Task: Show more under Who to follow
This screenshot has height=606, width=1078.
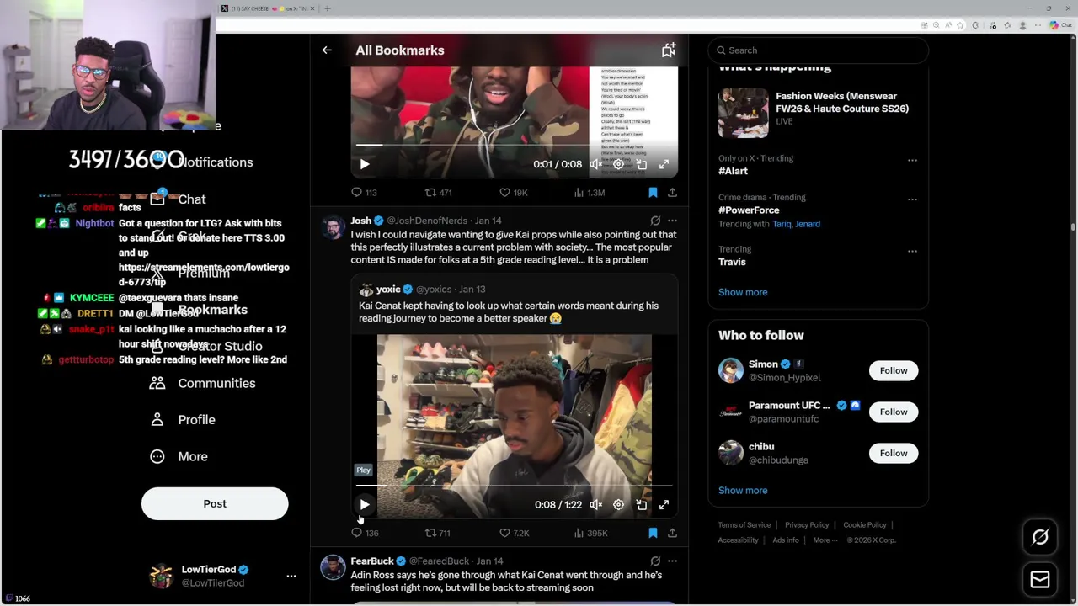Action: (x=743, y=490)
